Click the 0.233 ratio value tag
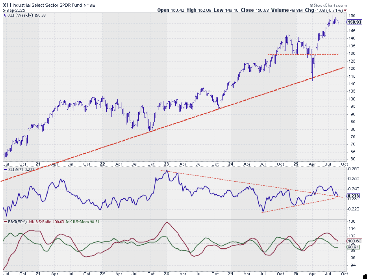 coord(353,196)
